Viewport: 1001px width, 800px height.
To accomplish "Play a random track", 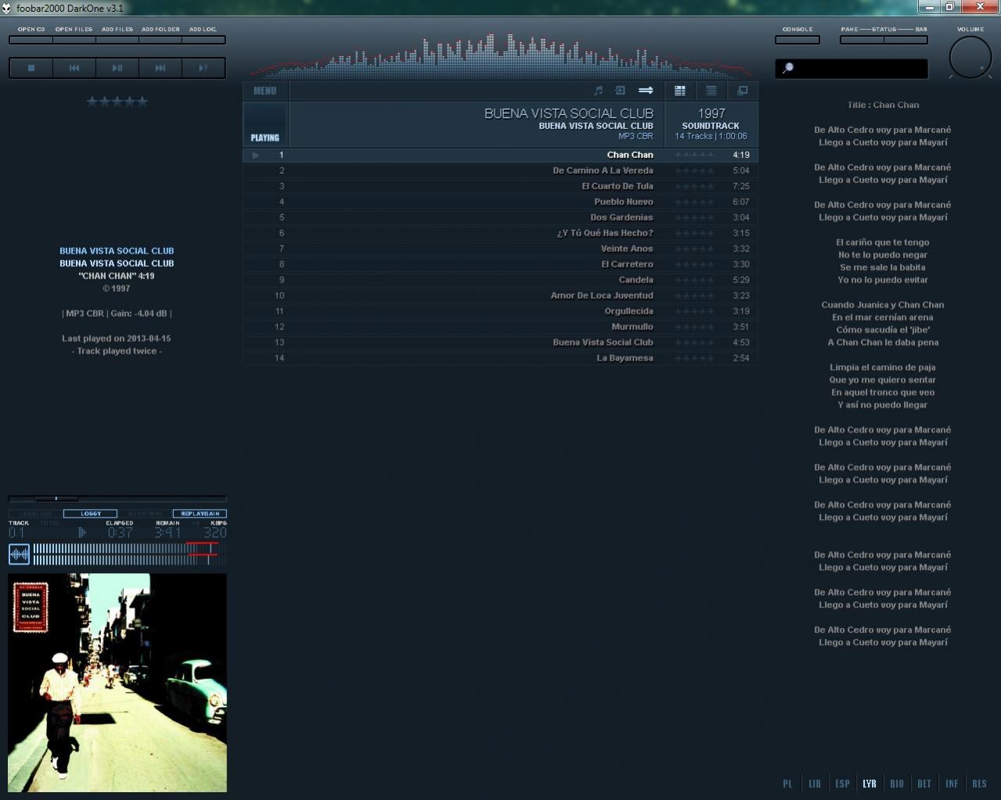I will 203,68.
